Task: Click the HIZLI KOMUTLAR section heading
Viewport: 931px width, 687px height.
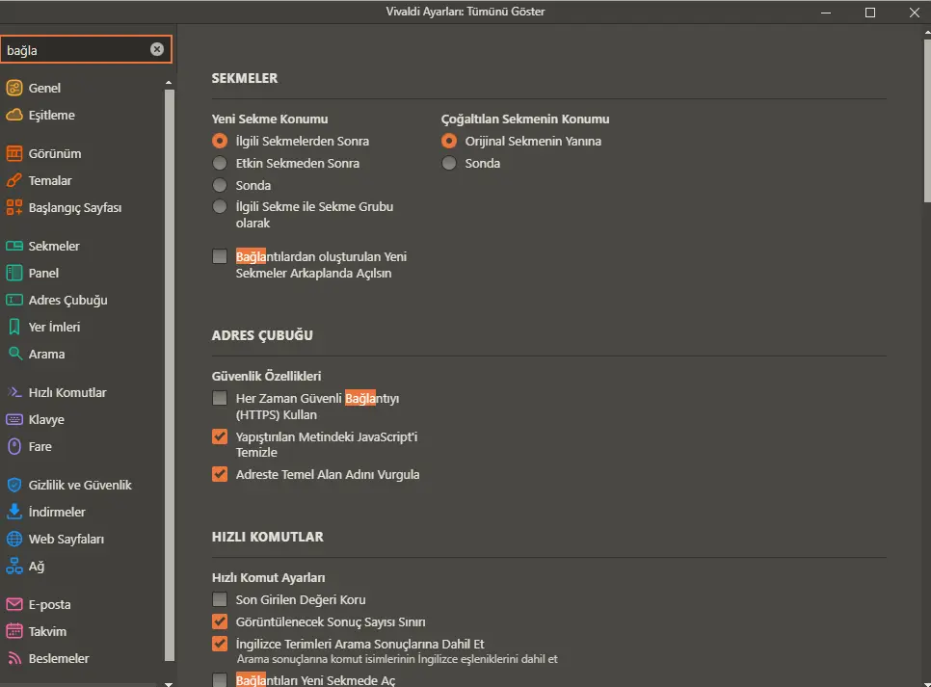Action: pos(268,536)
